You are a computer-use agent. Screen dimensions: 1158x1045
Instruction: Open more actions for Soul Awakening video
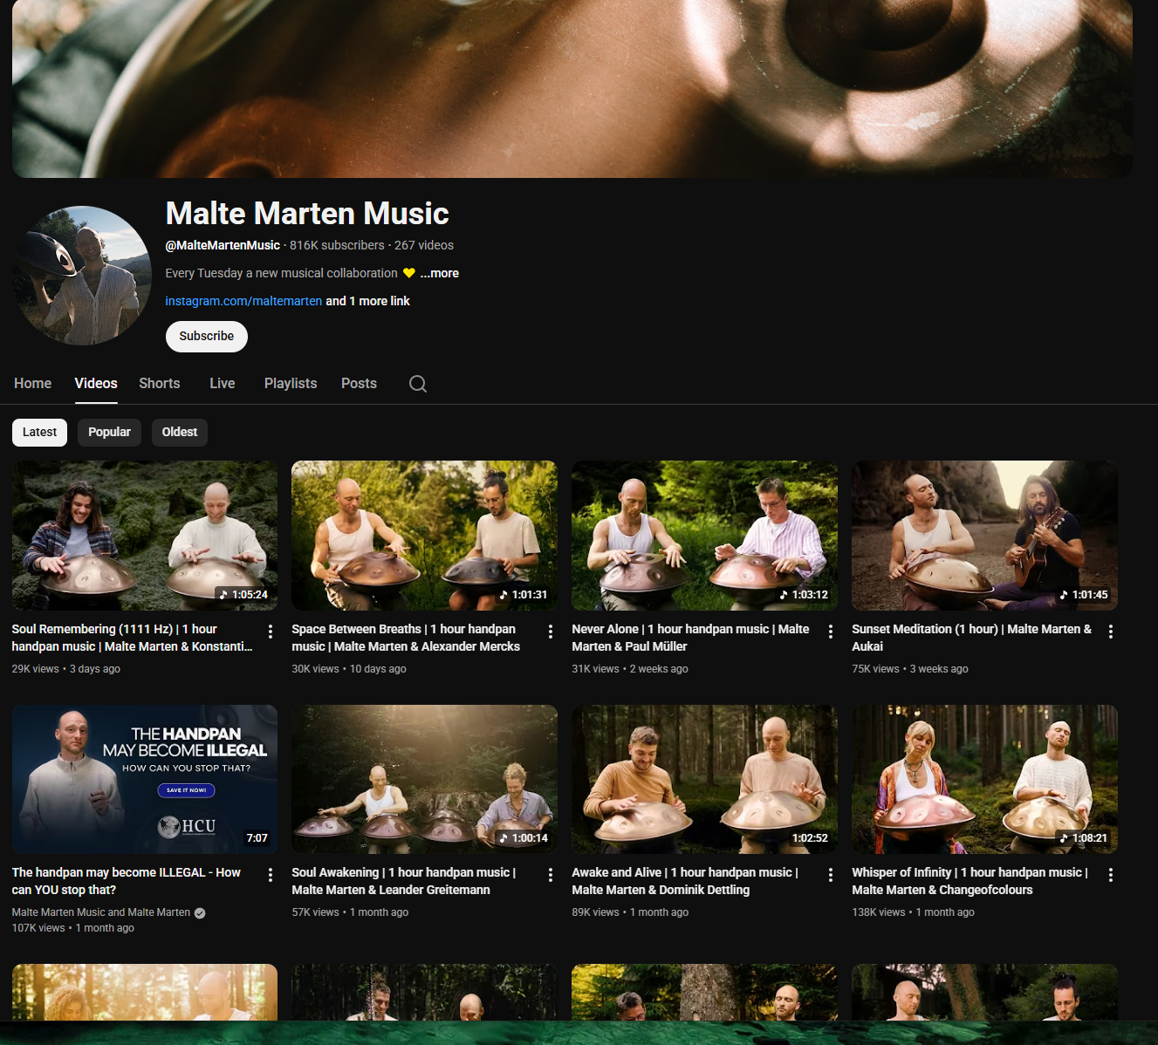(x=551, y=875)
